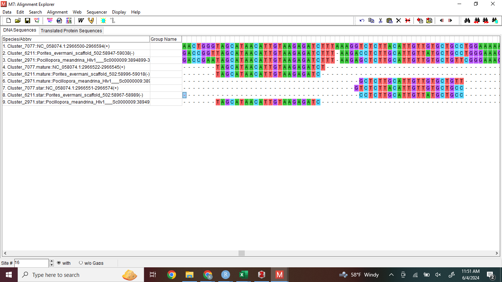The width and height of the screenshot is (502, 282).
Task: Click the translate UUC to F icon
Action: pos(36,21)
